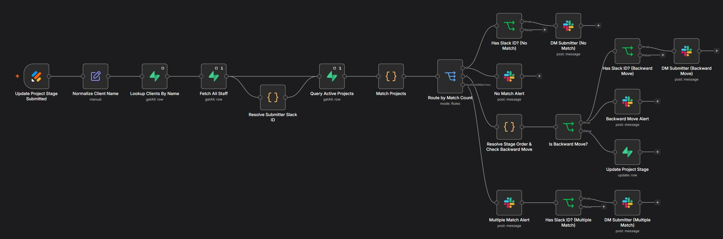Add node on false output of Has Slack ID? (Backward Move)
The image size is (723, 239).
663,55
